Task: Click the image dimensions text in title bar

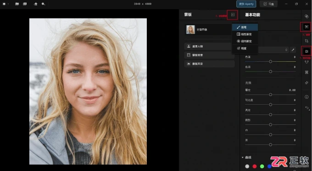Action: (x=143, y=4)
